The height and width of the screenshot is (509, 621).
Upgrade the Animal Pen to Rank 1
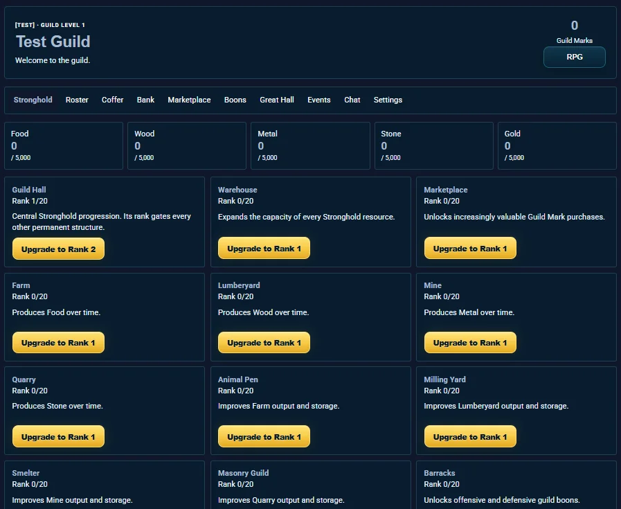click(264, 436)
